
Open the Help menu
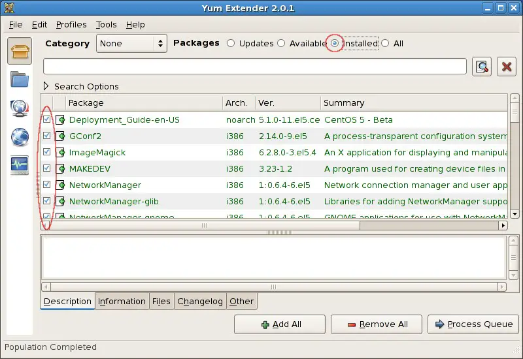135,25
